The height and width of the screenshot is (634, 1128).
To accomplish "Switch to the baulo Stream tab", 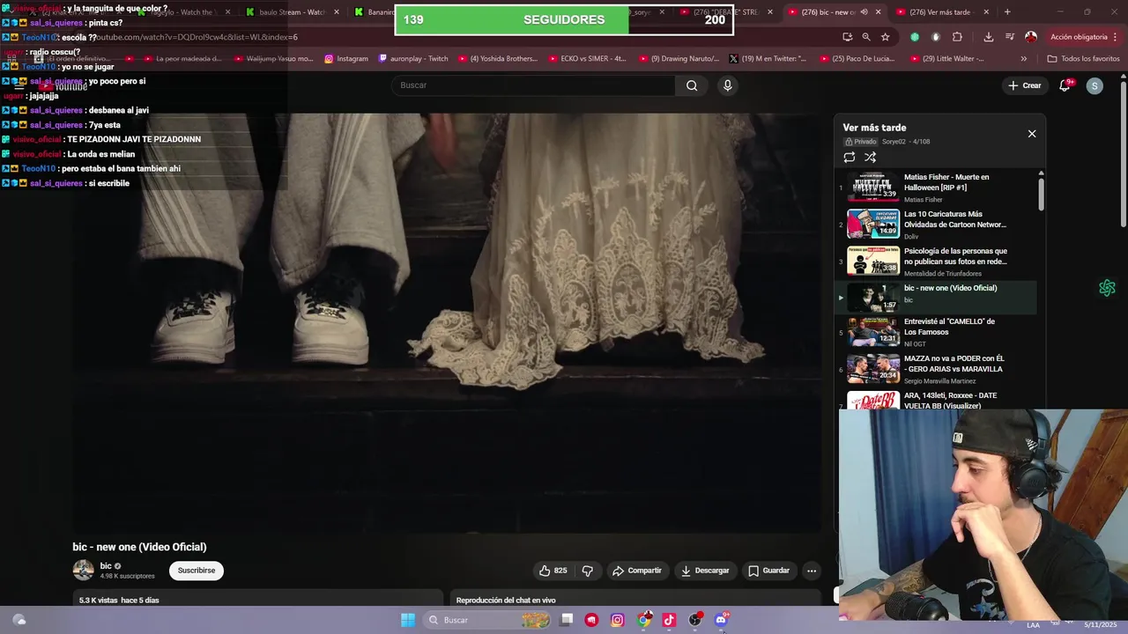I will (293, 12).
